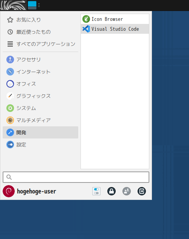This screenshot has height=239, width=189.
Task: Click the lock screen icon
Action: pyautogui.click(x=112, y=191)
